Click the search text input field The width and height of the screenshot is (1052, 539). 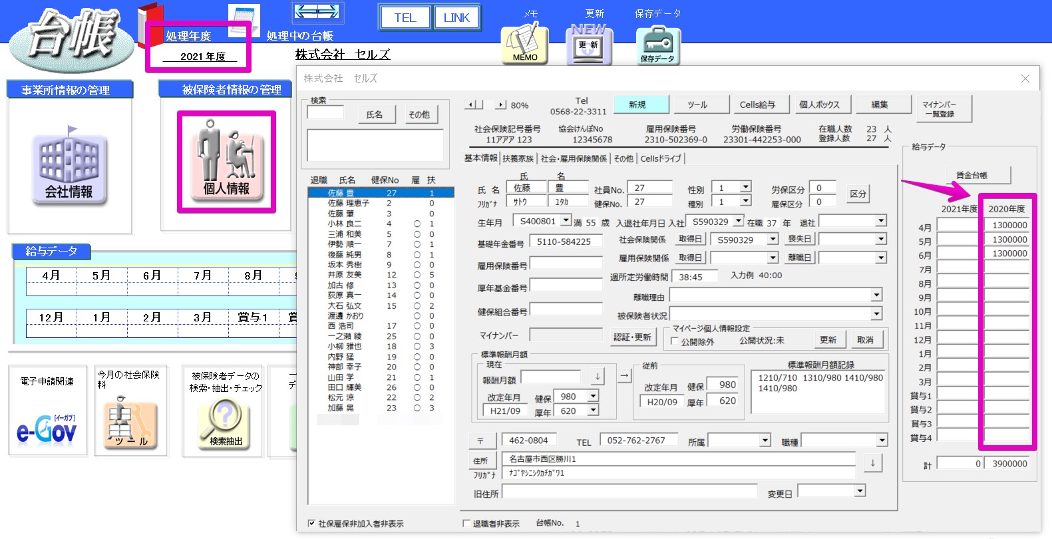(325, 112)
